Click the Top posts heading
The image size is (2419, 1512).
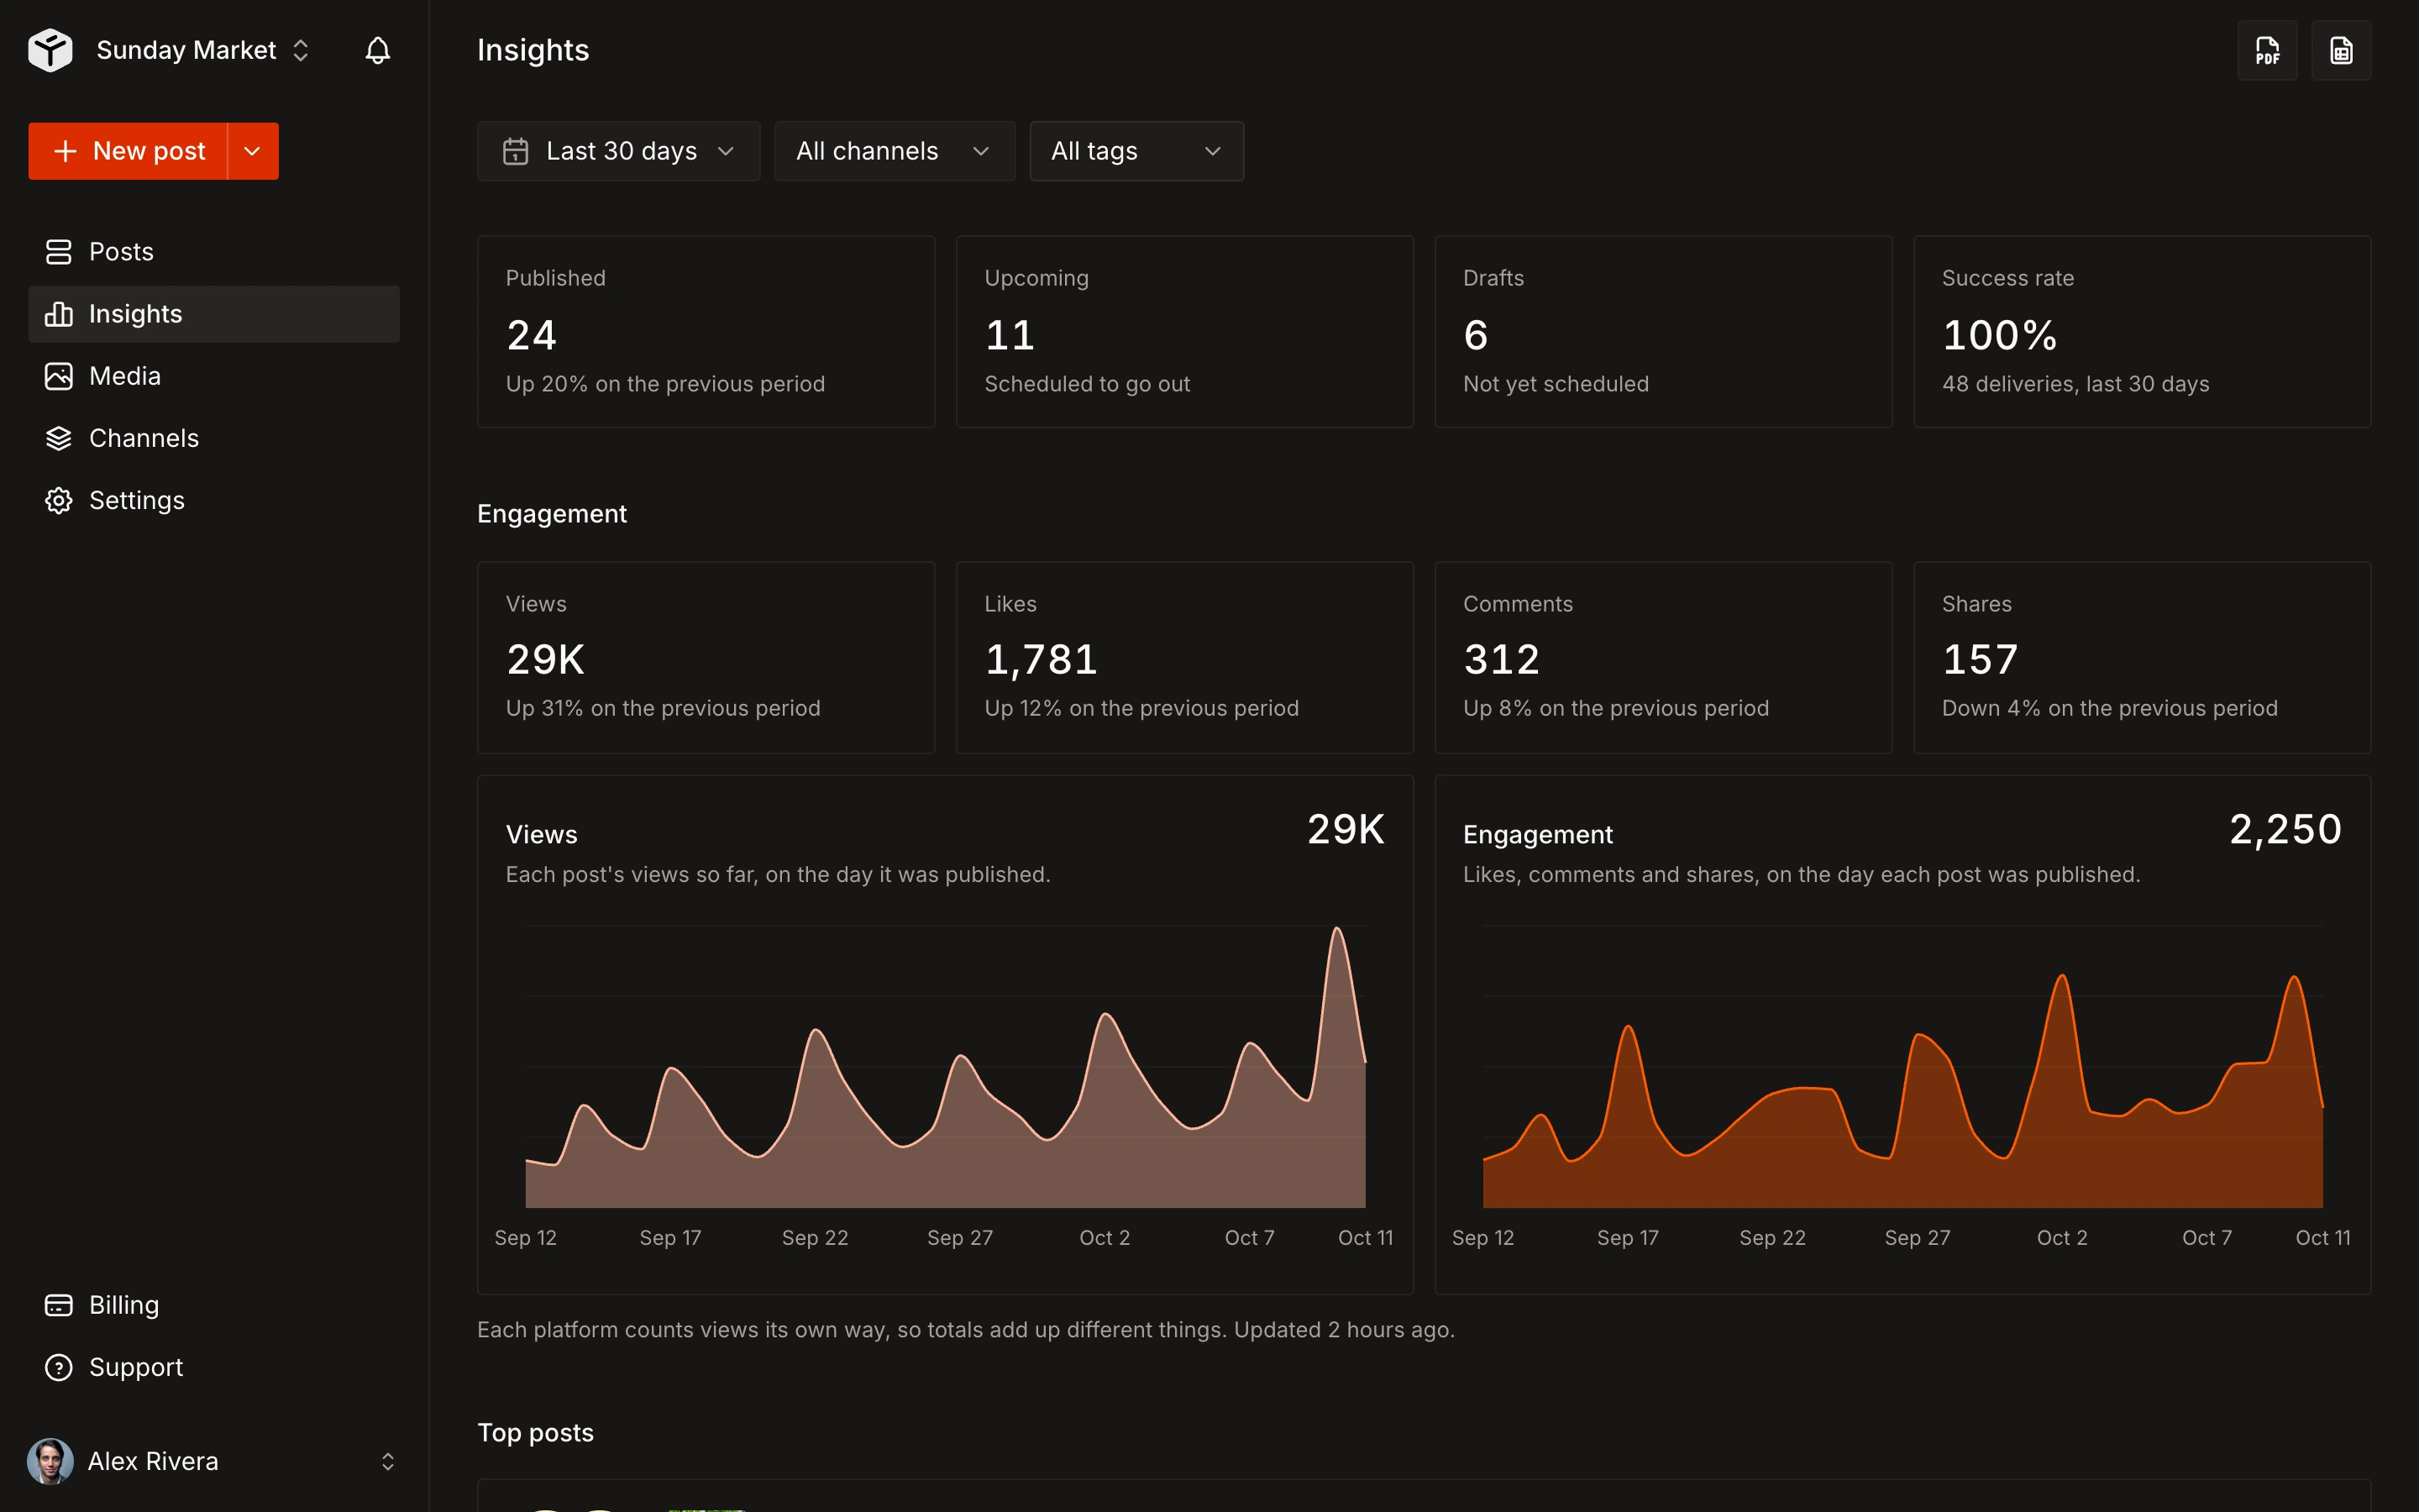(x=536, y=1432)
